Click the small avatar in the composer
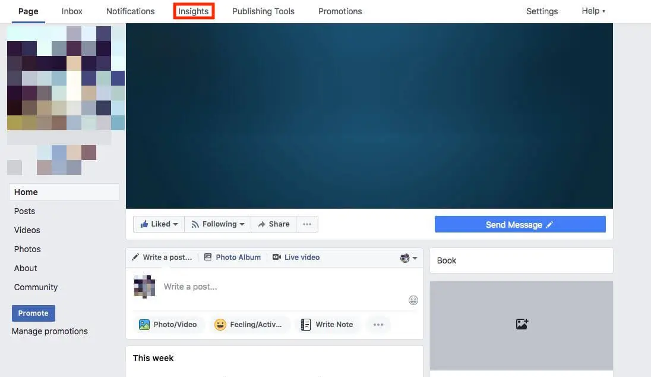This screenshot has width=651, height=377. tap(144, 287)
